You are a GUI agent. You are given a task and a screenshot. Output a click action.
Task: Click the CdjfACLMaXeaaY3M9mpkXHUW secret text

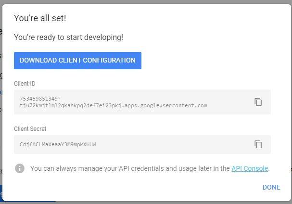tap(58, 144)
